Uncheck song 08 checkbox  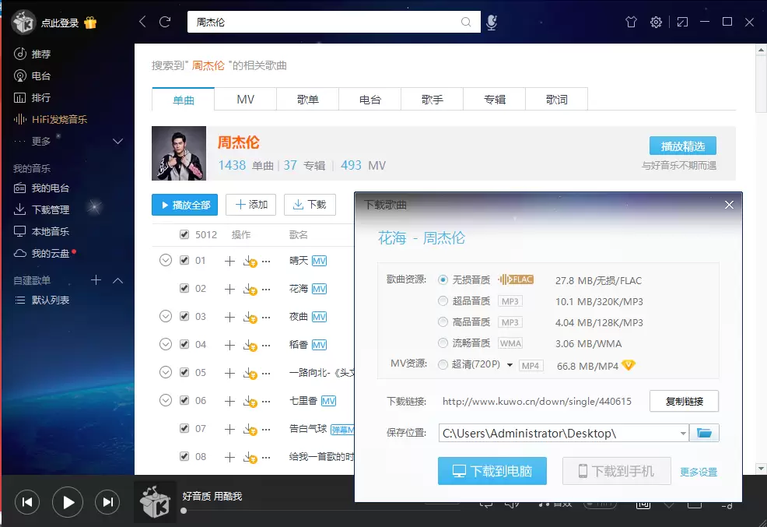(184, 456)
